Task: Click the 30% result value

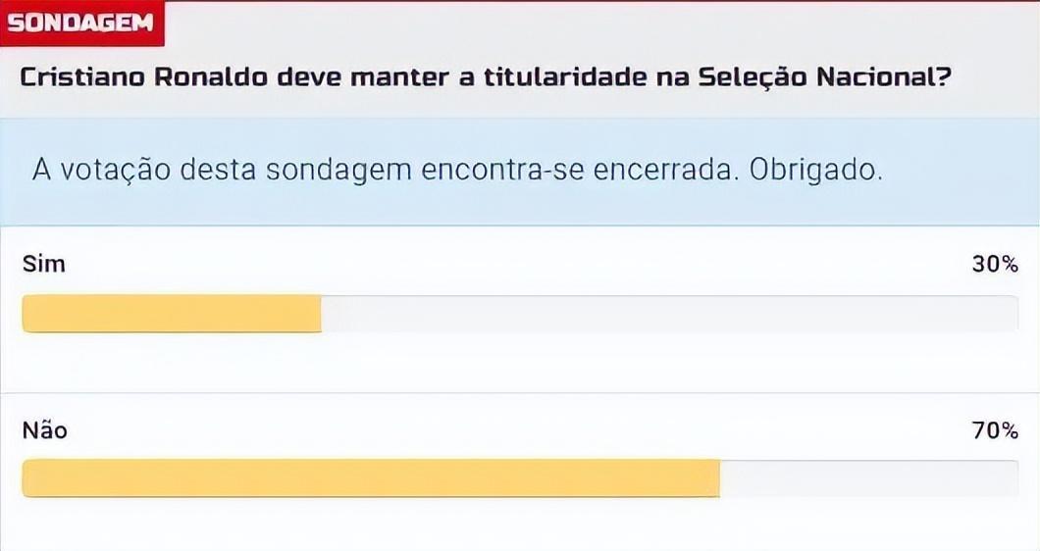Action: 994,264
